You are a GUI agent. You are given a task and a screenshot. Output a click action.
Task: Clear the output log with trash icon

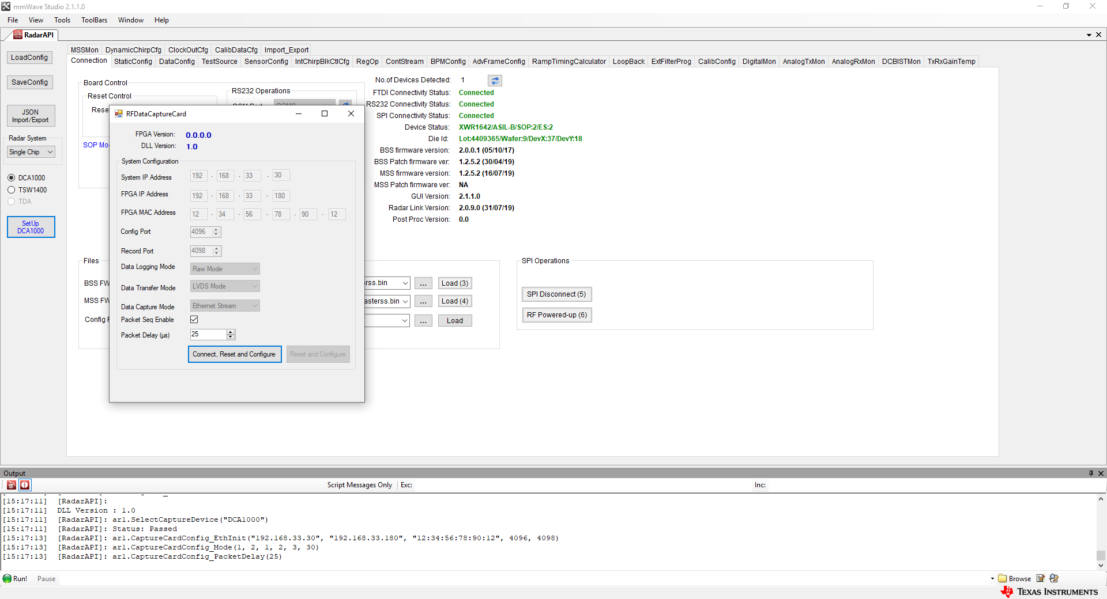12,485
